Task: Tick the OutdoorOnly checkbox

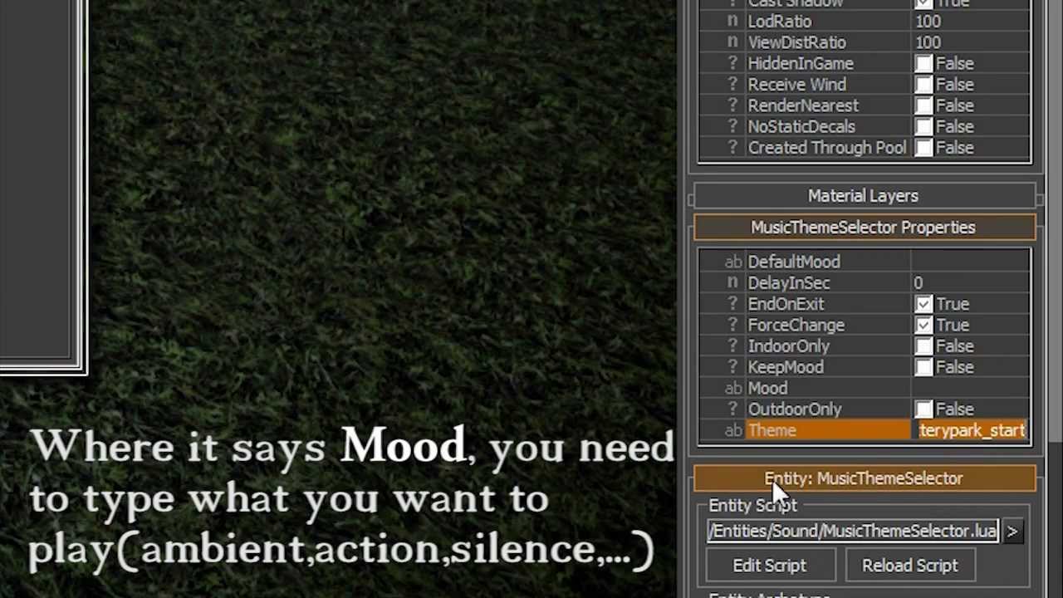Action: (x=924, y=409)
